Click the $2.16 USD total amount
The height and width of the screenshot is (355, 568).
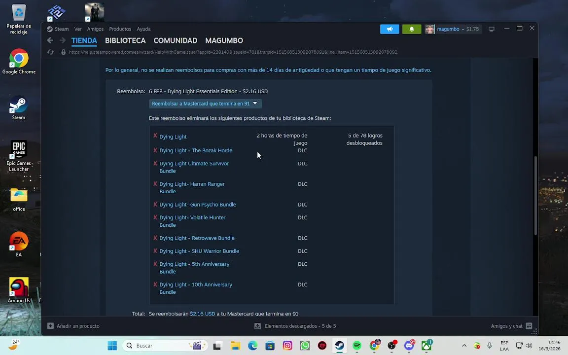pos(203,314)
